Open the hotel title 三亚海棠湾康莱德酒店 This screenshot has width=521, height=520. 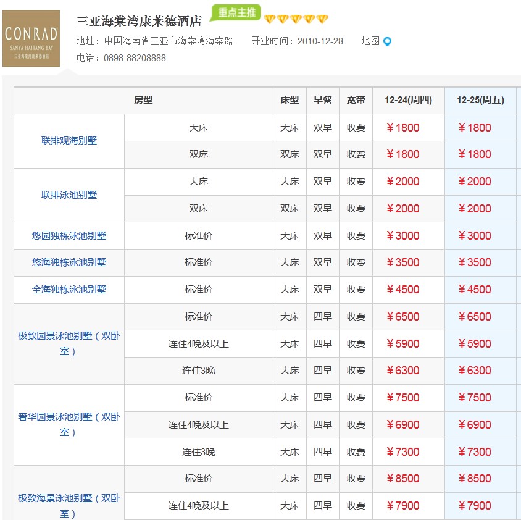tap(139, 21)
